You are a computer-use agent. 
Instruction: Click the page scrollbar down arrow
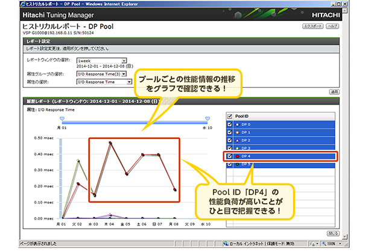click(344, 236)
